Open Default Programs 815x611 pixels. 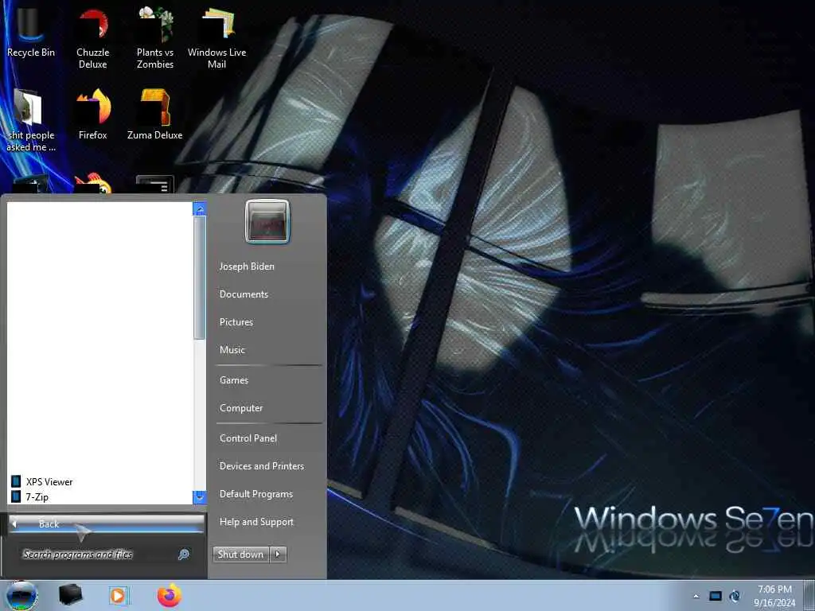[x=256, y=494]
